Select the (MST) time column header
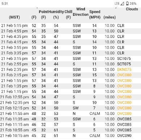The height and width of the screenshot is (140, 141). coord(14,17)
